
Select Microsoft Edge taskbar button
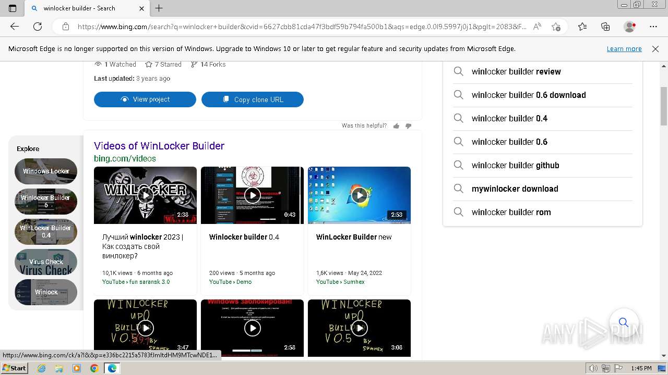pyautogui.click(x=112, y=368)
